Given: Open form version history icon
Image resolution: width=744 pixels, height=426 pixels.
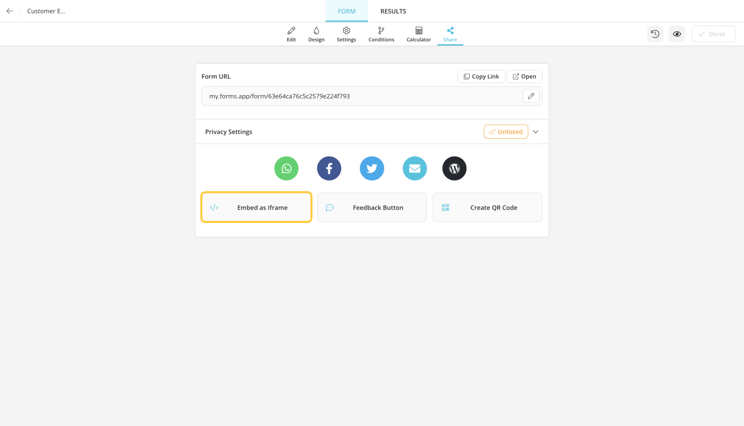Looking at the screenshot, I should [x=655, y=34].
